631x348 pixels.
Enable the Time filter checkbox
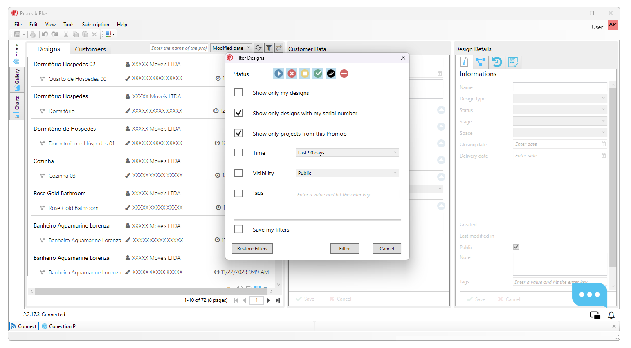tap(238, 152)
